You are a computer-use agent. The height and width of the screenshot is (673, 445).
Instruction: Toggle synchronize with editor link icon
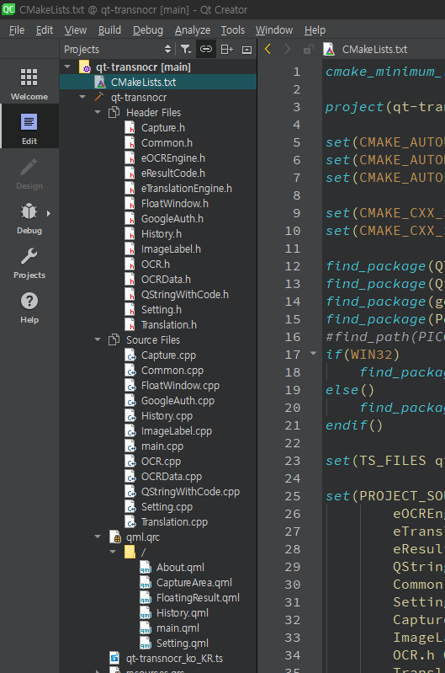(x=206, y=50)
